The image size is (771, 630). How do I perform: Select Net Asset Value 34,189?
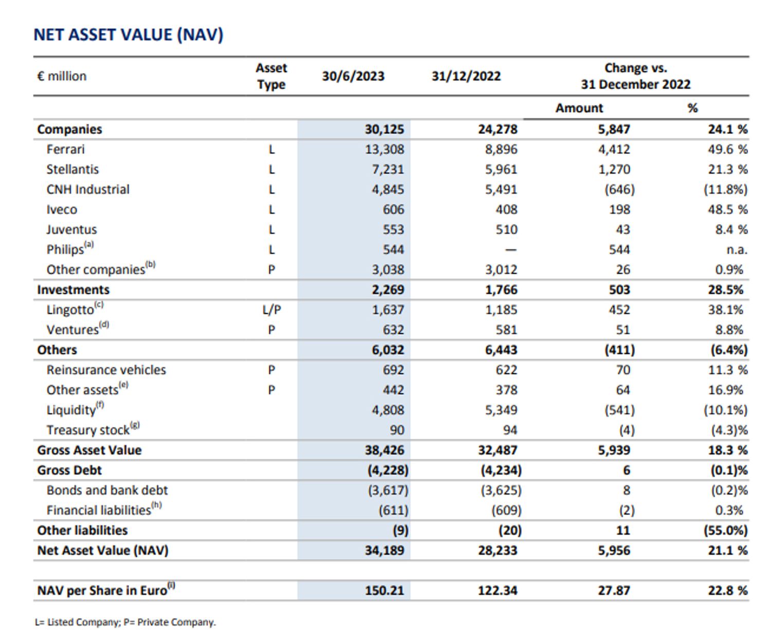click(384, 550)
